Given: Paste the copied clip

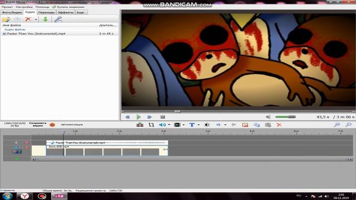Looking at the screenshot, I should pyautogui.click(x=268, y=124).
